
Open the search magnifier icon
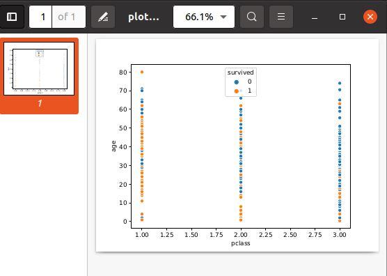point(252,17)
